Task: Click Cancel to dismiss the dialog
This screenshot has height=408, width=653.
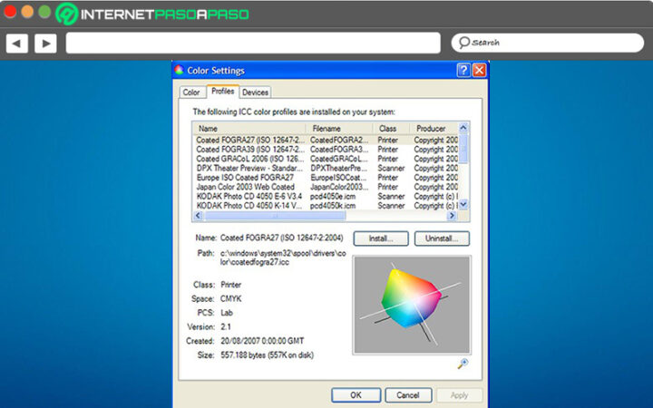Action: pyautogui.click(x=408, y=395)
